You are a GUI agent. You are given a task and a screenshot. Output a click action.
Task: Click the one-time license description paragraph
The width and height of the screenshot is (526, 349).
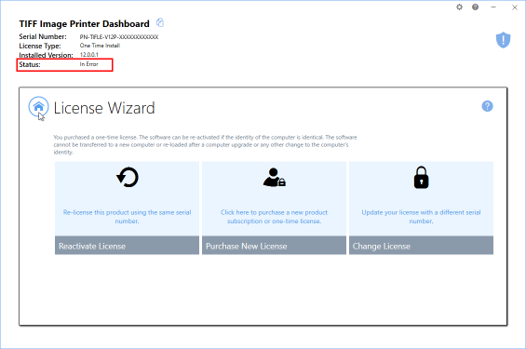(x=205, y=144)
